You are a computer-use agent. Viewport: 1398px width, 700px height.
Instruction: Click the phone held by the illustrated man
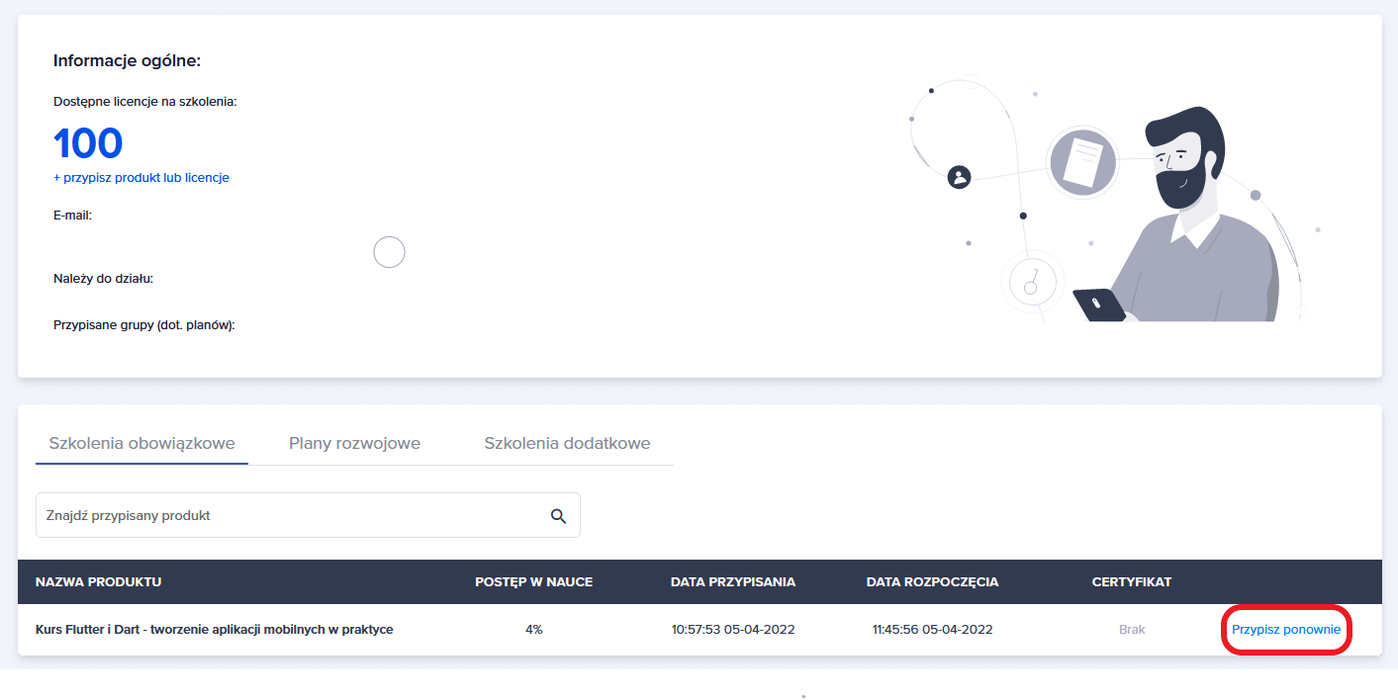pos(1099,305)
